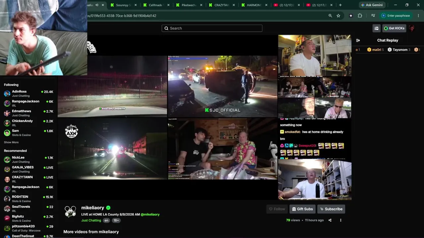Click the Get KICKs button

pyautogui.click(x=394, y=28)
